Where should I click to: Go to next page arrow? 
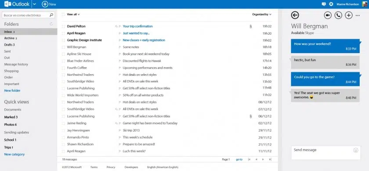point(263,160)
